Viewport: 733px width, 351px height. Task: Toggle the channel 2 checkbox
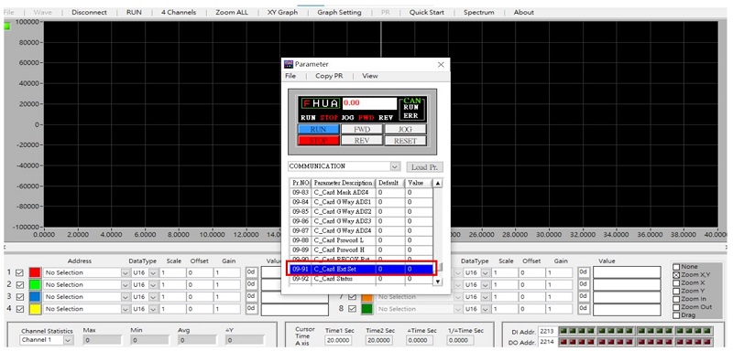click(x=19, y=284)
